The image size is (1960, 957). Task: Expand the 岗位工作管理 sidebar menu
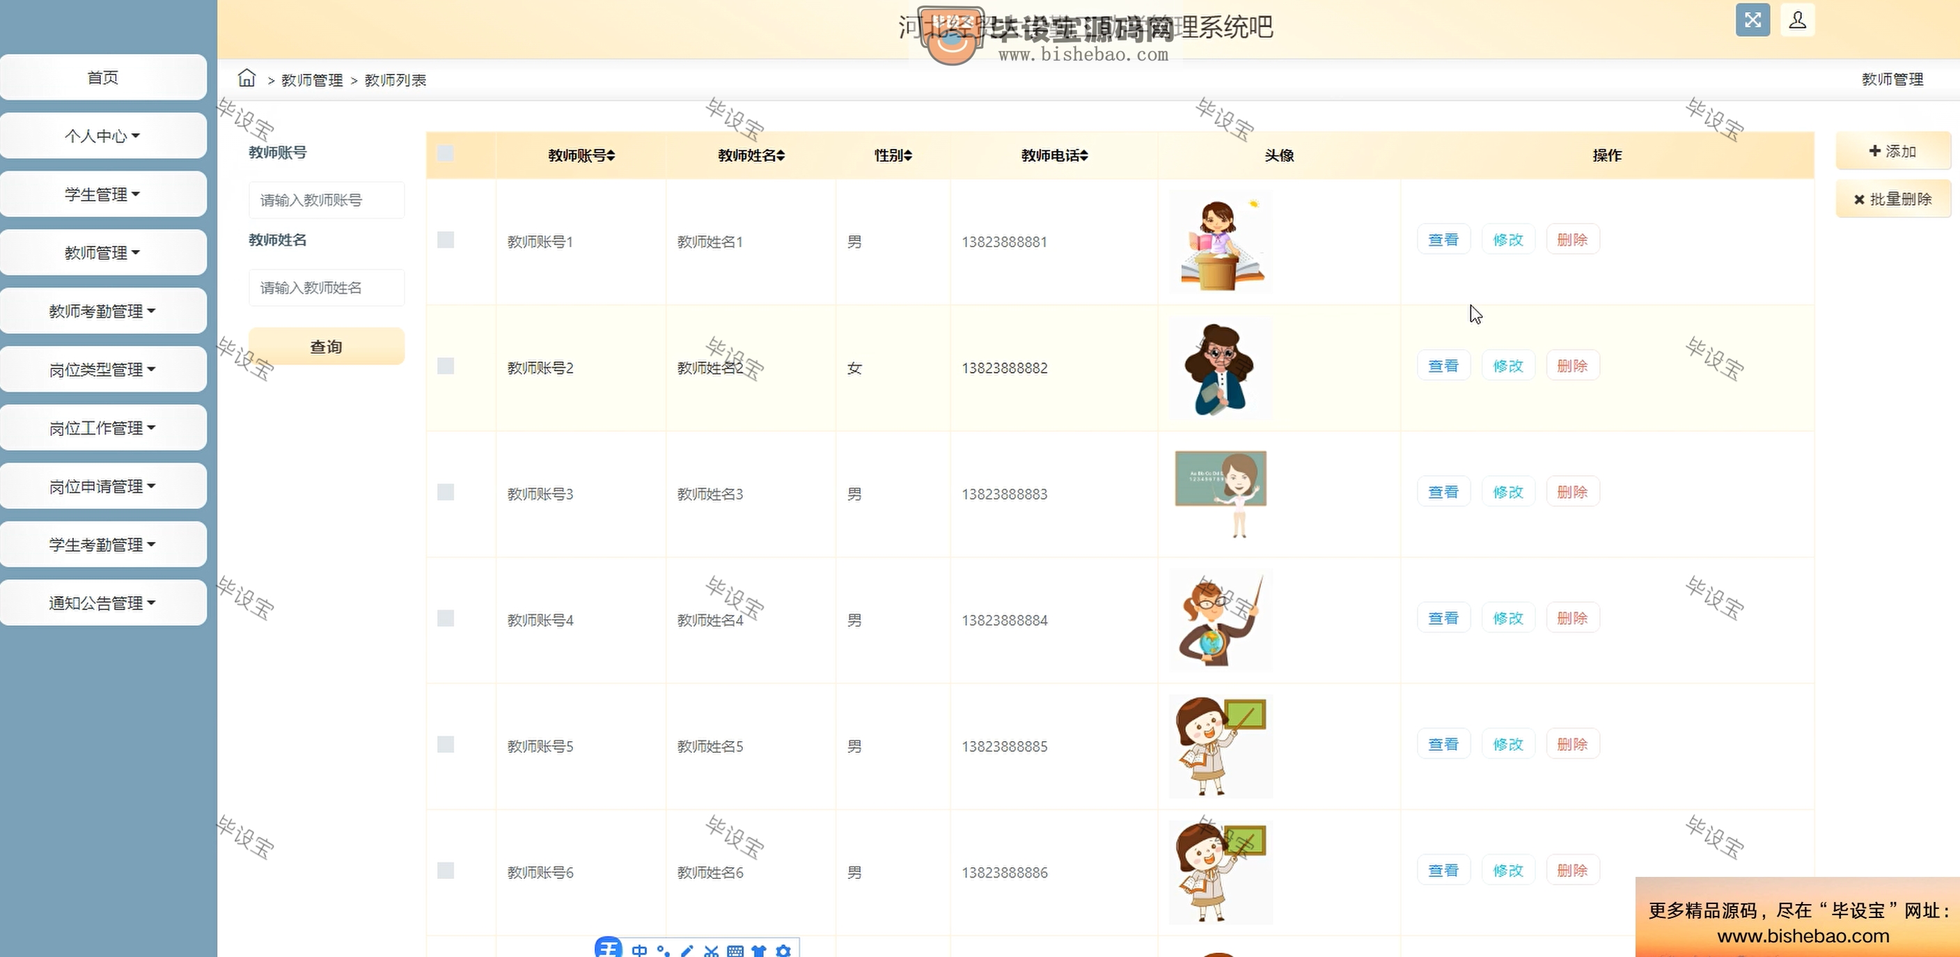point(103,427)
